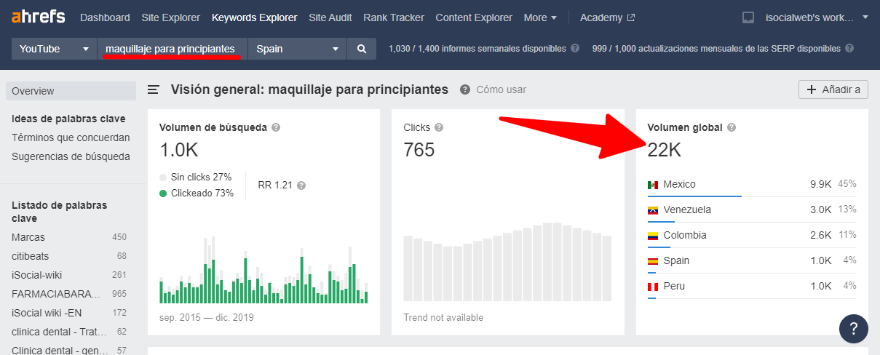The width and height of the screenshot is (880, 355).
Task: Open the Academy link
Action: coord(601,17)
